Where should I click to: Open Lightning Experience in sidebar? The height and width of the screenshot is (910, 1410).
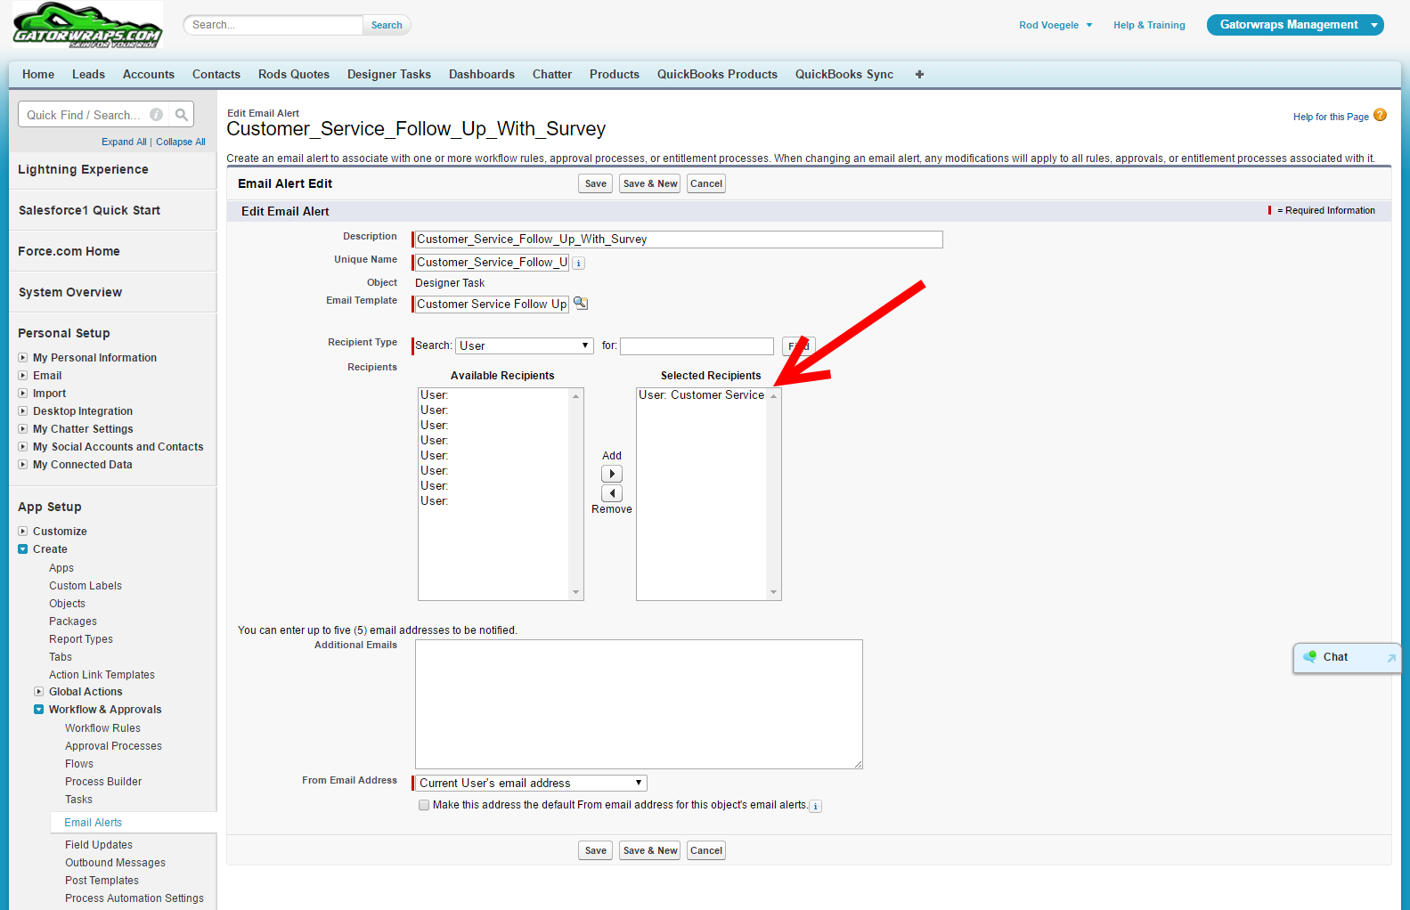tap(84, 169)
